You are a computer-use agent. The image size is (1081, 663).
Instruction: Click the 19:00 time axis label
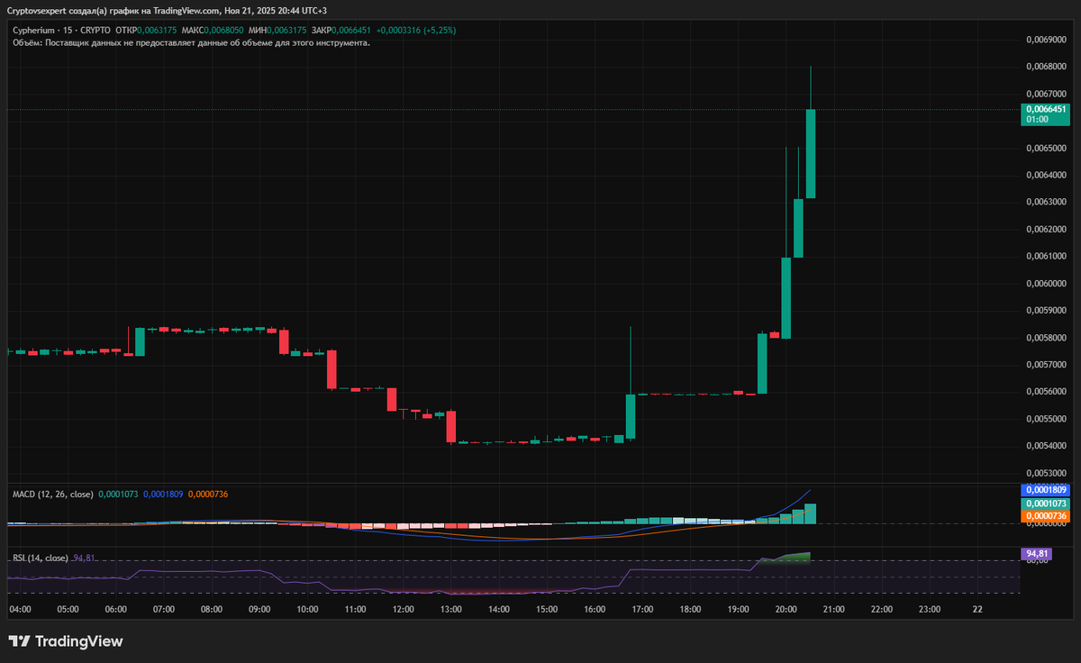(x=738, y=609)
